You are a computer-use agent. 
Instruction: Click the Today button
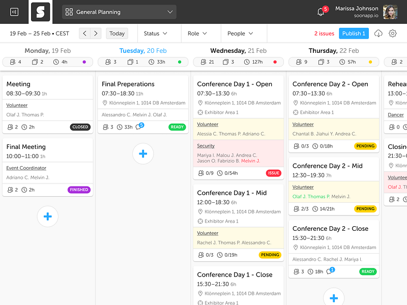117,34
